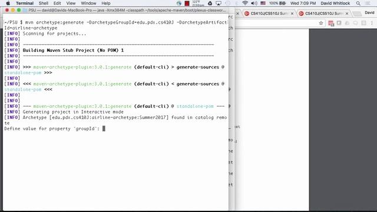Open the Edit menu
Viewport: 377px width, 212px height.
(57, 3)
